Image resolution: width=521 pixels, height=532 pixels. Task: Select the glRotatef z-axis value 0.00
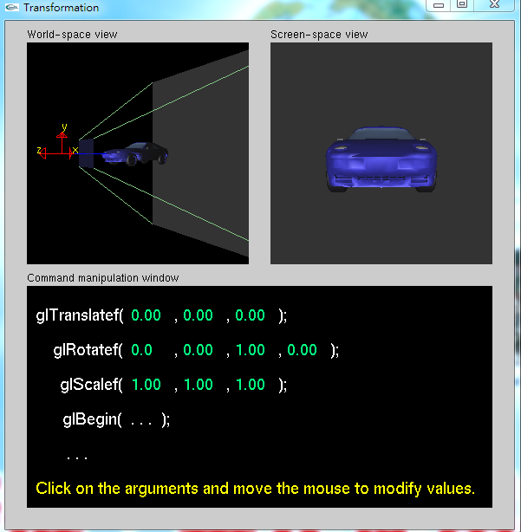(x=302, y=350)
